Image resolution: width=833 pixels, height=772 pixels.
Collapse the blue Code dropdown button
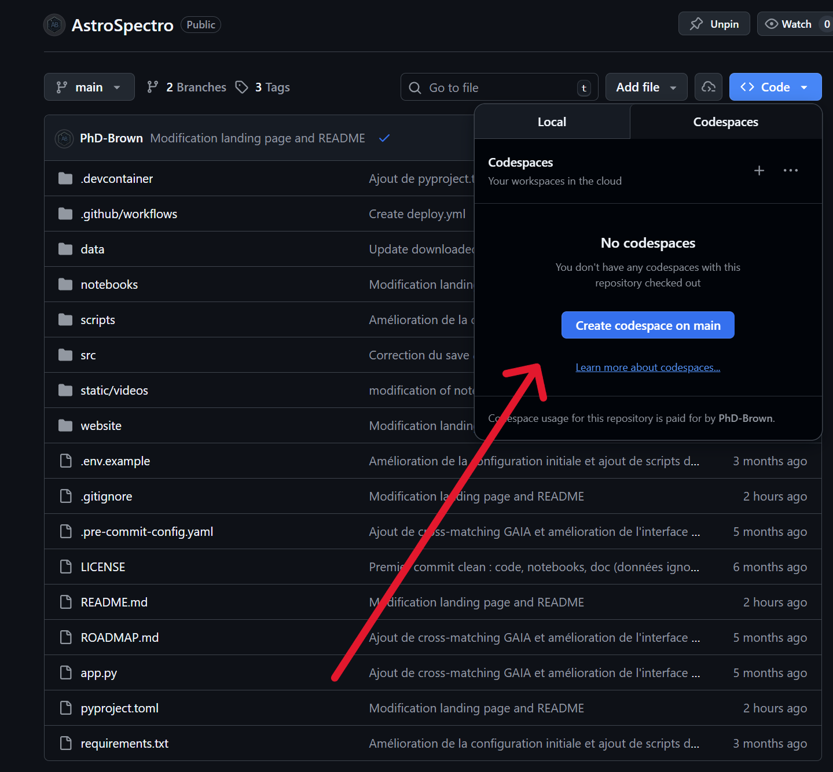(x=775, y=87)
